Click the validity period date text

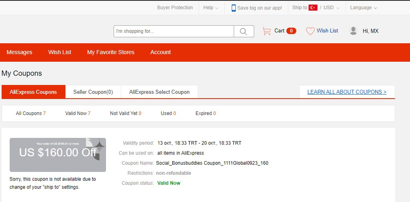(x=199, y=143)
